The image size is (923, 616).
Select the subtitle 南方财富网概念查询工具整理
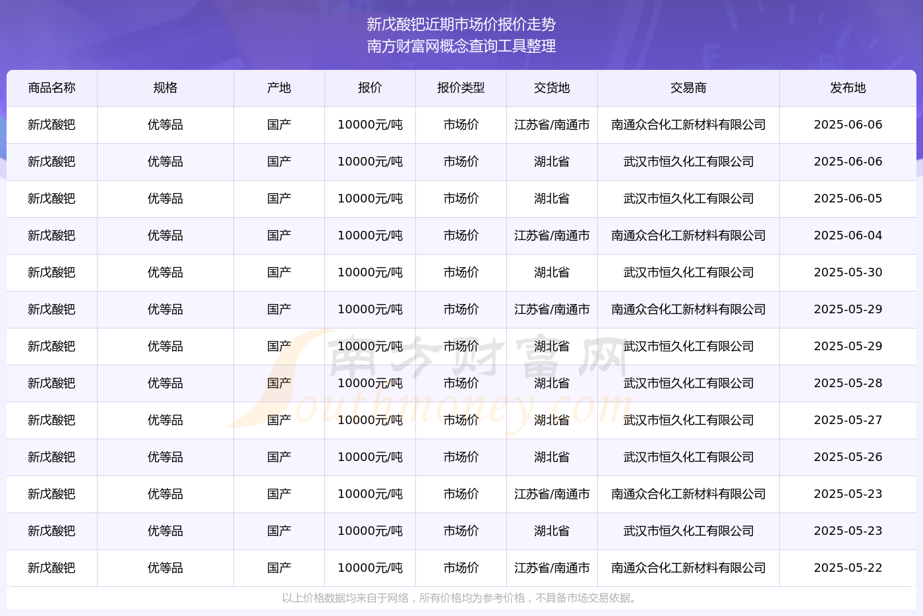tap(461, 46)
